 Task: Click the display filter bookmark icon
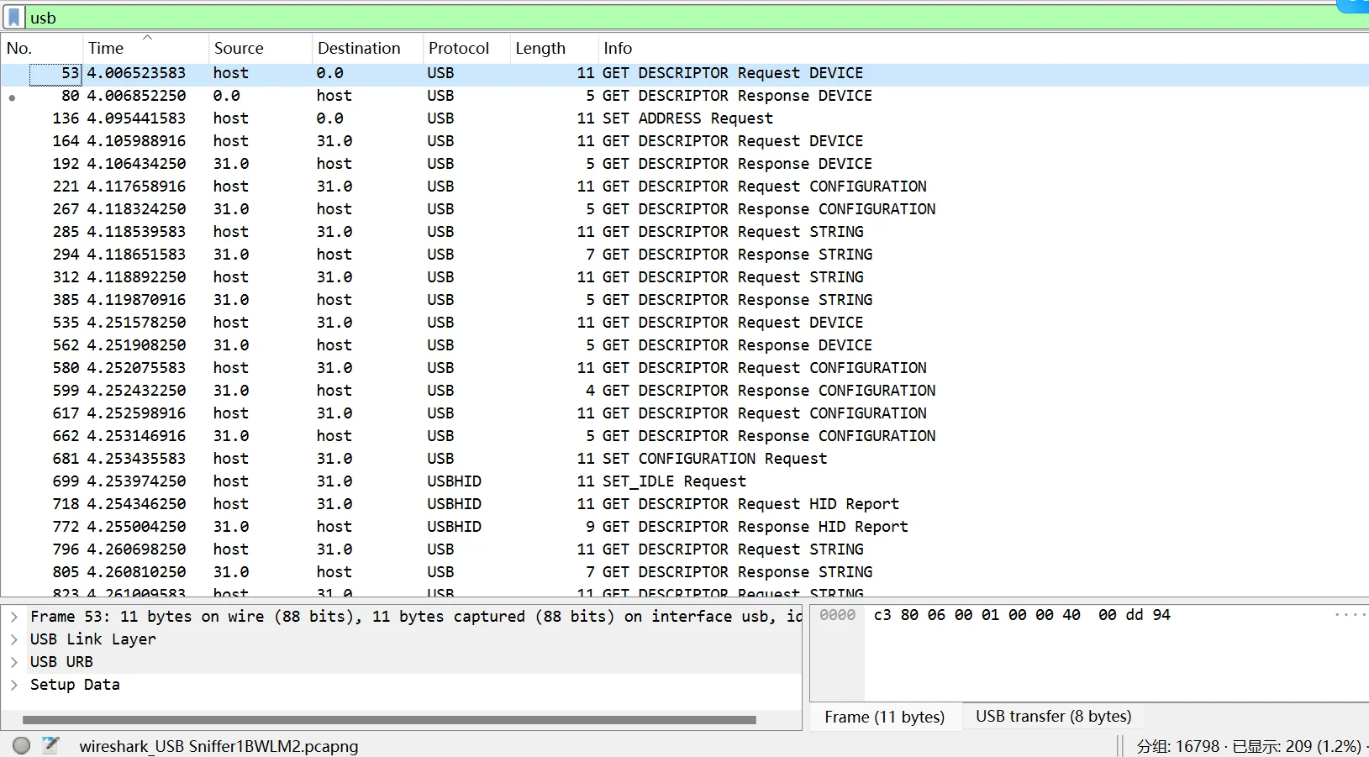14,18
